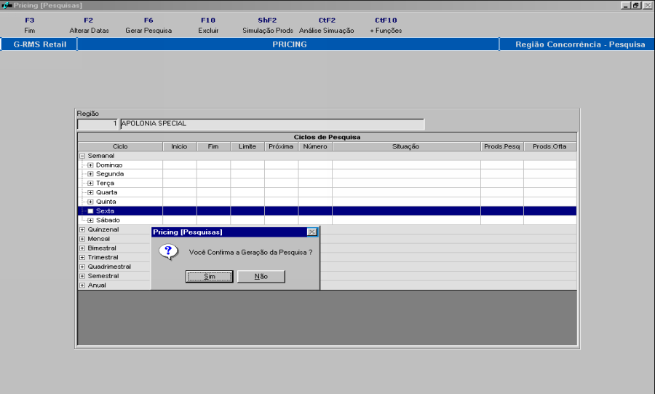Confirm generation with the Sim button

coord(210,276)
